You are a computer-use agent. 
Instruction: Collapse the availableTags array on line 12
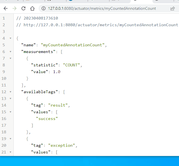pos(11,92)
